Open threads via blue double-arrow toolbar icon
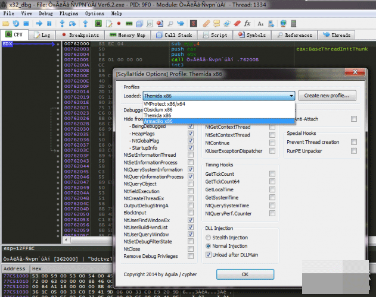The width and height of the screenshot is (376, 297). (181, 23)
